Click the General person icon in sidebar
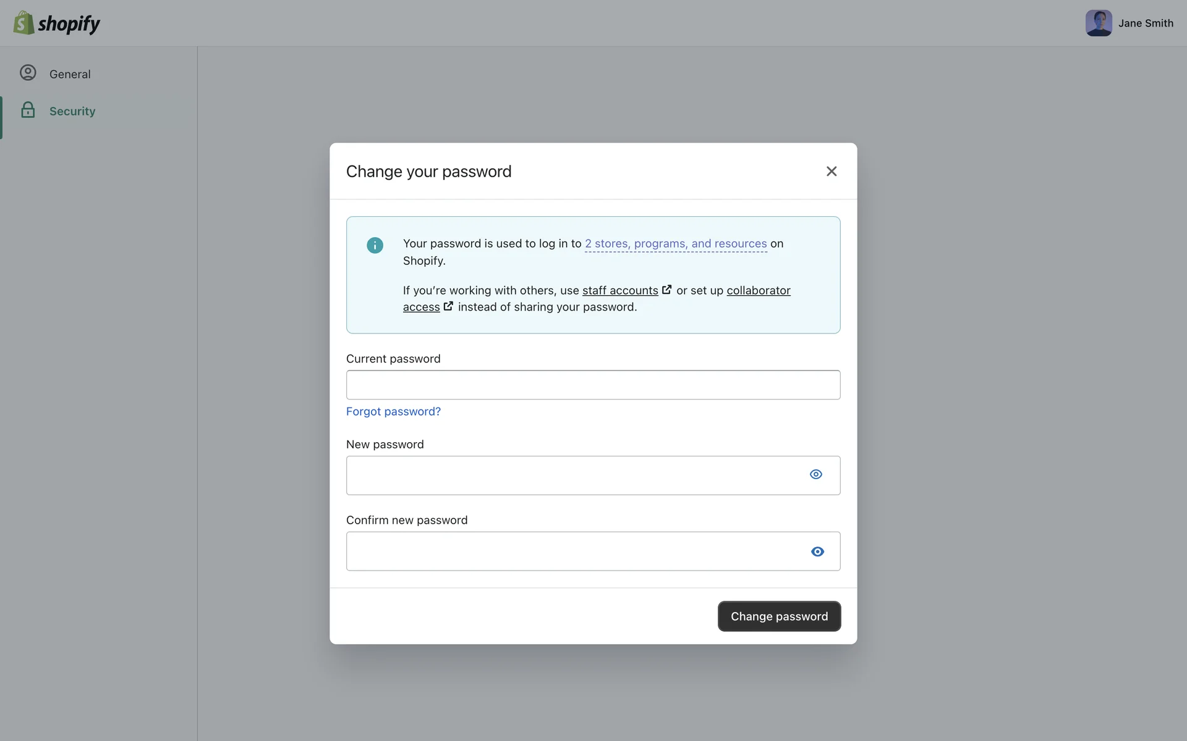 (x=28, y=73)
